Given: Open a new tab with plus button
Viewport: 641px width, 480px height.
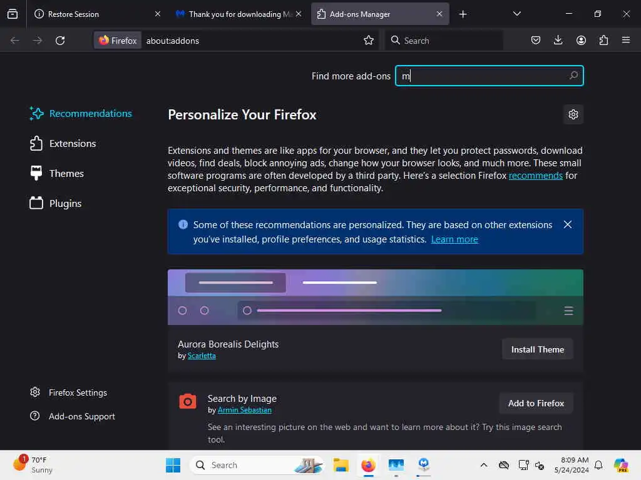Looking at the screenshot, I should (x=463, y=14).
